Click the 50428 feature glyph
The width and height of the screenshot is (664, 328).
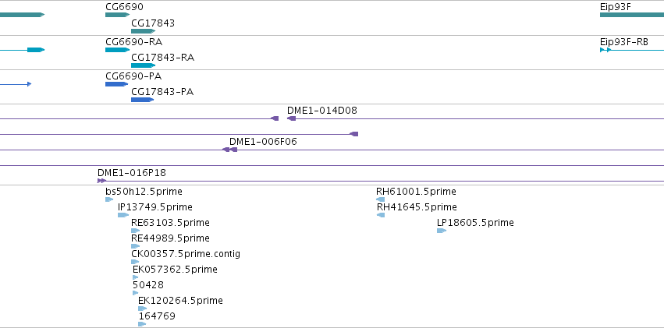point(136,293)
